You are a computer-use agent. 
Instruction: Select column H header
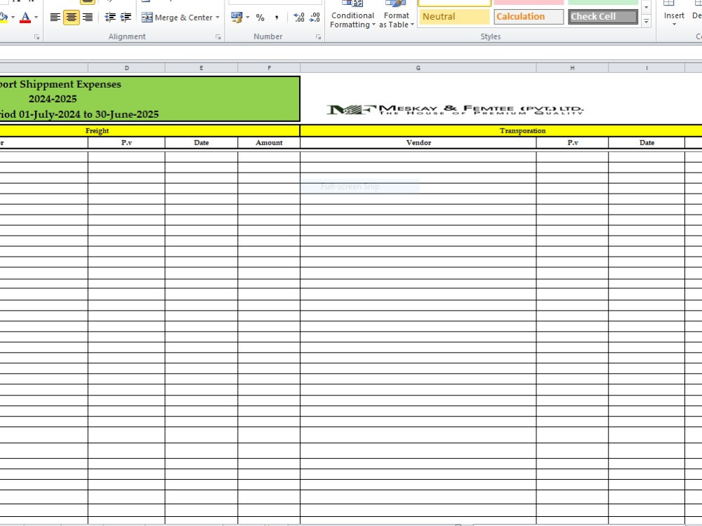pos(572,68)
